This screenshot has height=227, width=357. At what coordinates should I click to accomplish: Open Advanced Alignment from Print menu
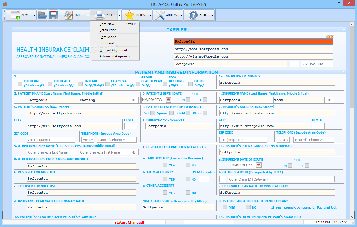coord(115,56)
